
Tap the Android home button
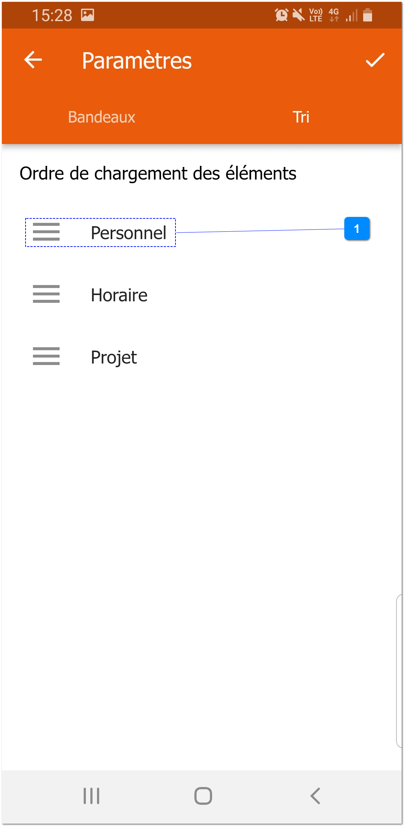203,796
